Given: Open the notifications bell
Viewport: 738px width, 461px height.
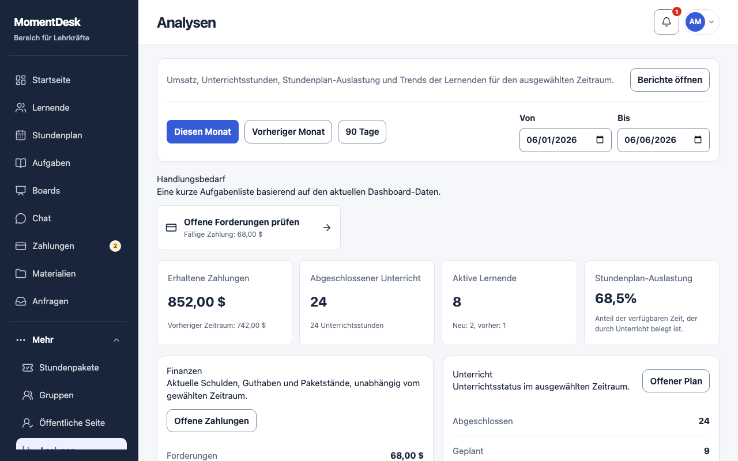Looking at the screenshot, I should click(x=667, y=22).
